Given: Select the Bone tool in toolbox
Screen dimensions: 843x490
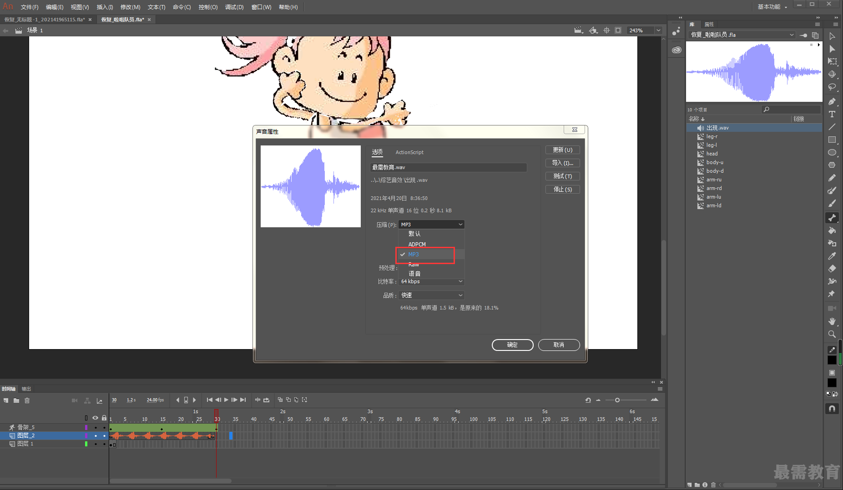Looking at the screenshot, I should [x=832, y=218].
